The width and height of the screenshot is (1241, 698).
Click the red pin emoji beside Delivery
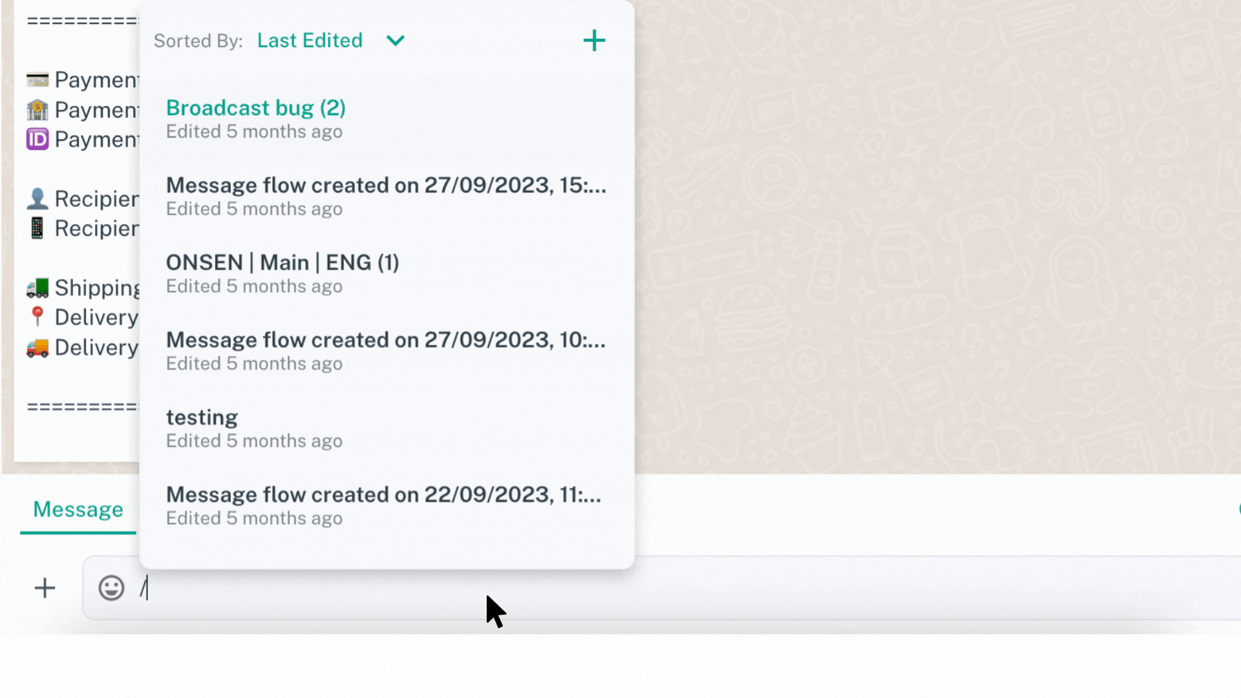pos(37,317)
